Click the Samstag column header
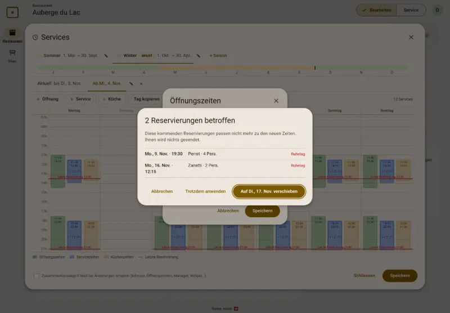Image resolution: width=450 pixels, height=313 pixels. pos(335,110)
